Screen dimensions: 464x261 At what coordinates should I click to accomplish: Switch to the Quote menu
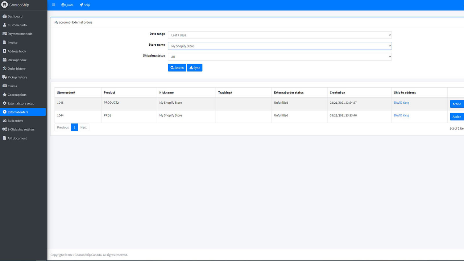pos(67,5)
